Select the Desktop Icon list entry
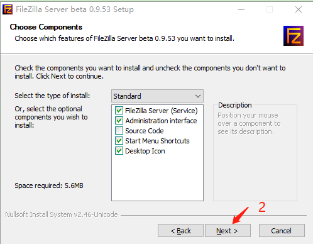 145,151
